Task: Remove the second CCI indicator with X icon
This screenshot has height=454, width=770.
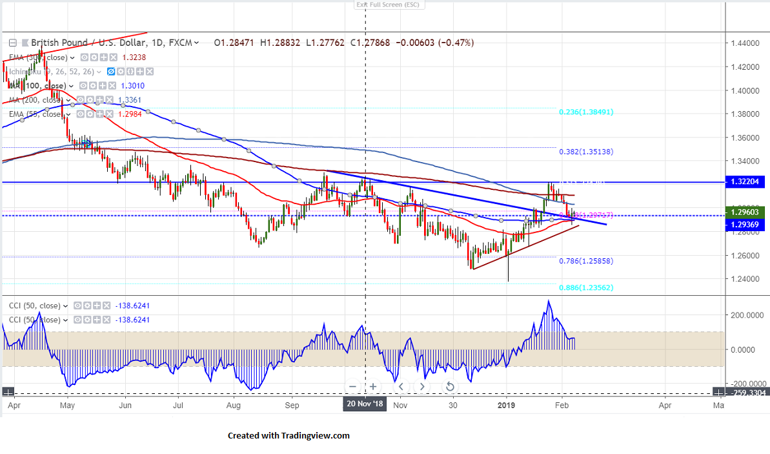Action: pyautogui.click(x=106, y=320)
